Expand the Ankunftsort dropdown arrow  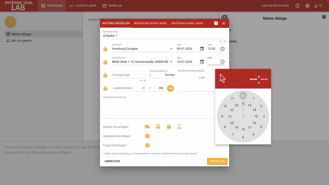pyautogui.click(x=171, y=62)
